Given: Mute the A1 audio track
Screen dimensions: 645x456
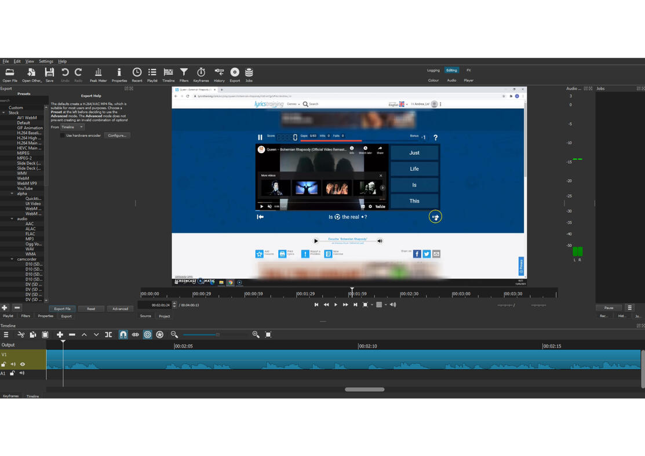Looking at the screenshot, I should [x=22, y=373].
